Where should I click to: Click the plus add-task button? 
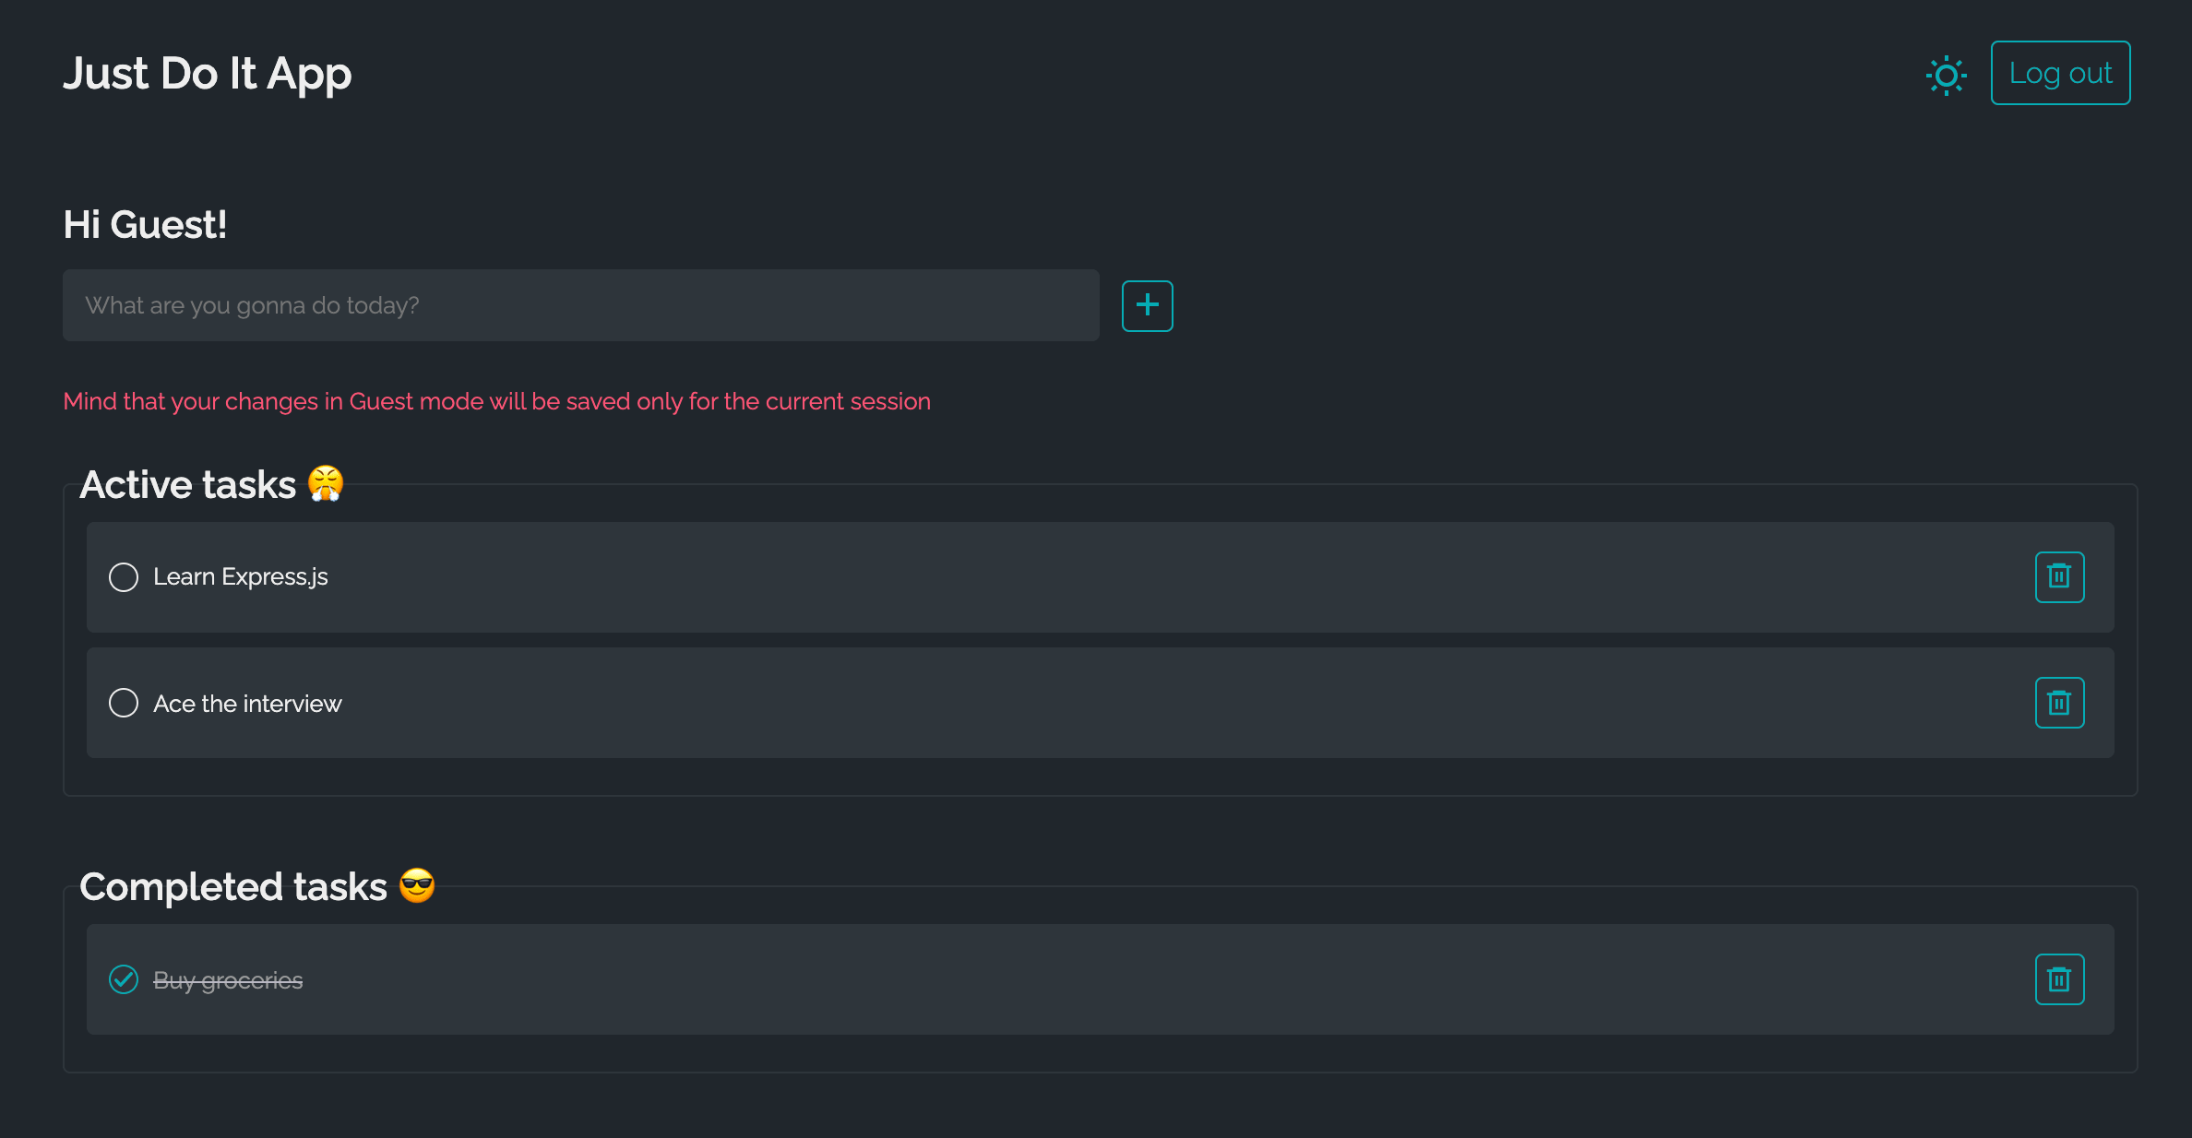point(1147,305)
